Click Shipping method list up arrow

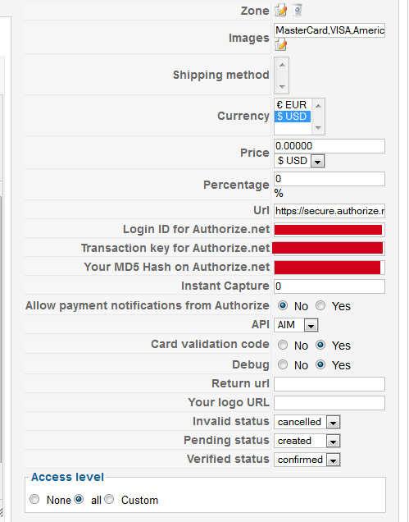tap(282, 65)
